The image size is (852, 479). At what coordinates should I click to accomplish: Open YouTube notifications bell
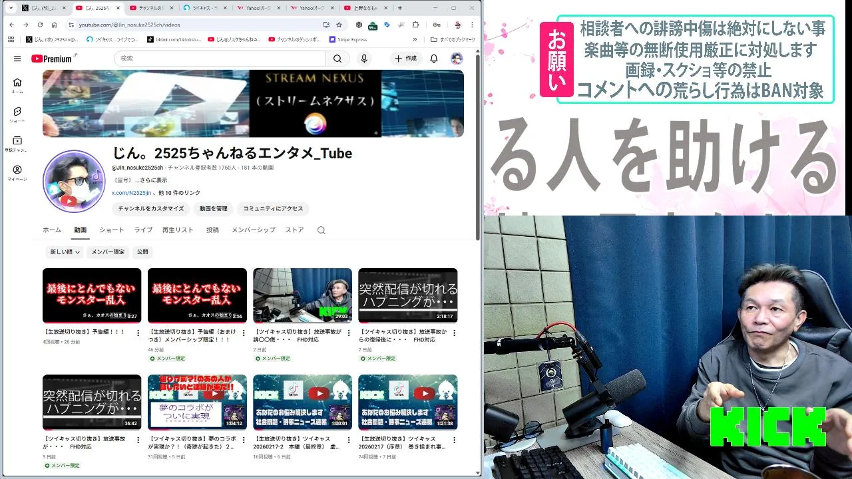434,59
